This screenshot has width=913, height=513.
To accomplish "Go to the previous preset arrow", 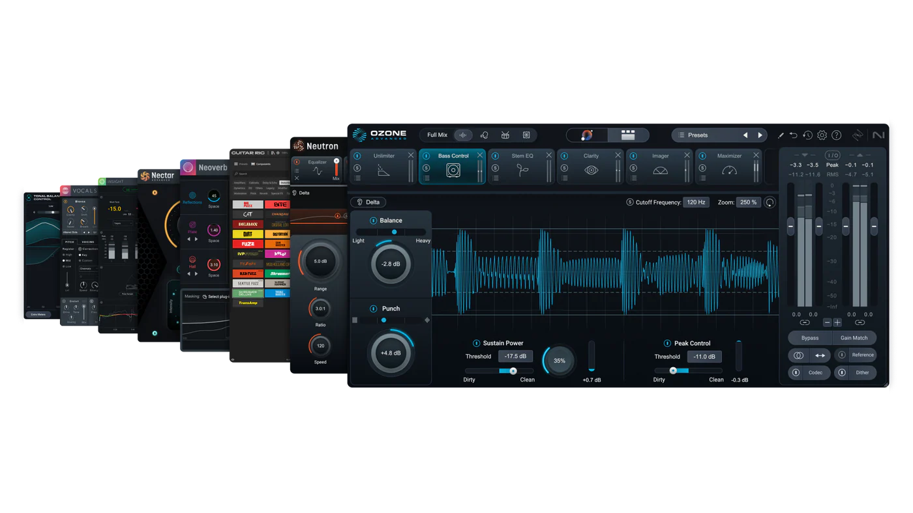I will click(x=745, y=135).
